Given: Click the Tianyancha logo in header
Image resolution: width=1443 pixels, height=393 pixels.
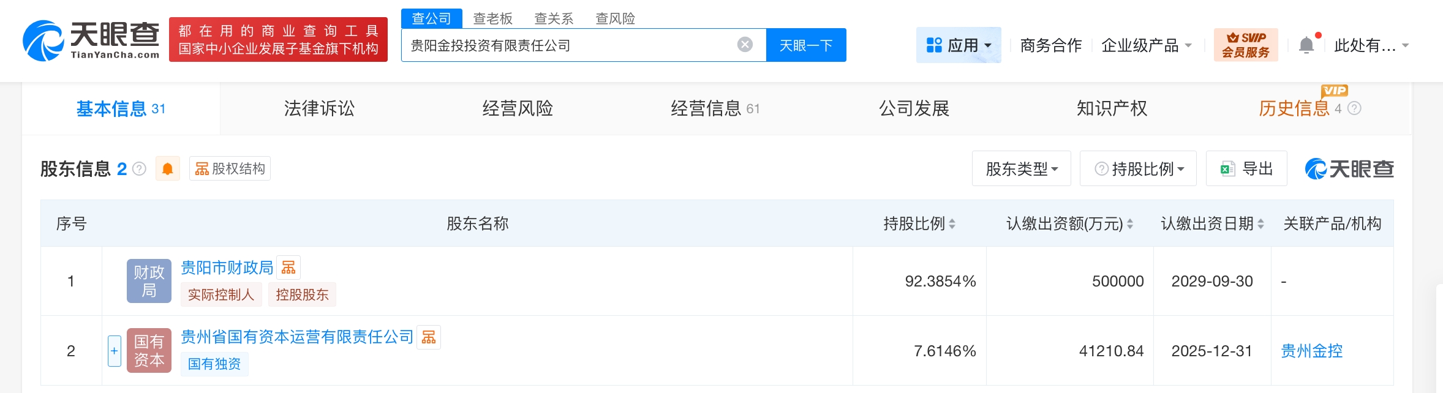Looking at the screenshot, I should click(91, 40).
